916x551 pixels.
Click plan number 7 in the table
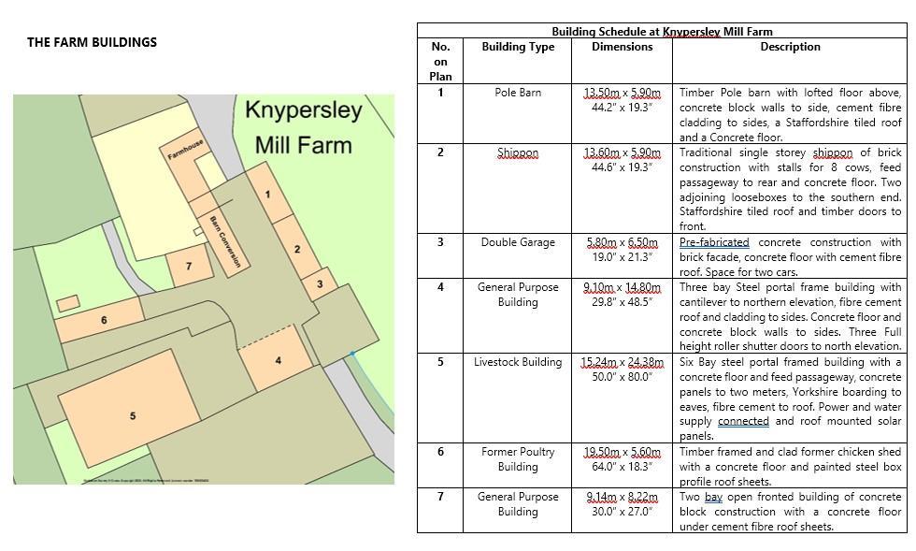click(x=440, y=496)
